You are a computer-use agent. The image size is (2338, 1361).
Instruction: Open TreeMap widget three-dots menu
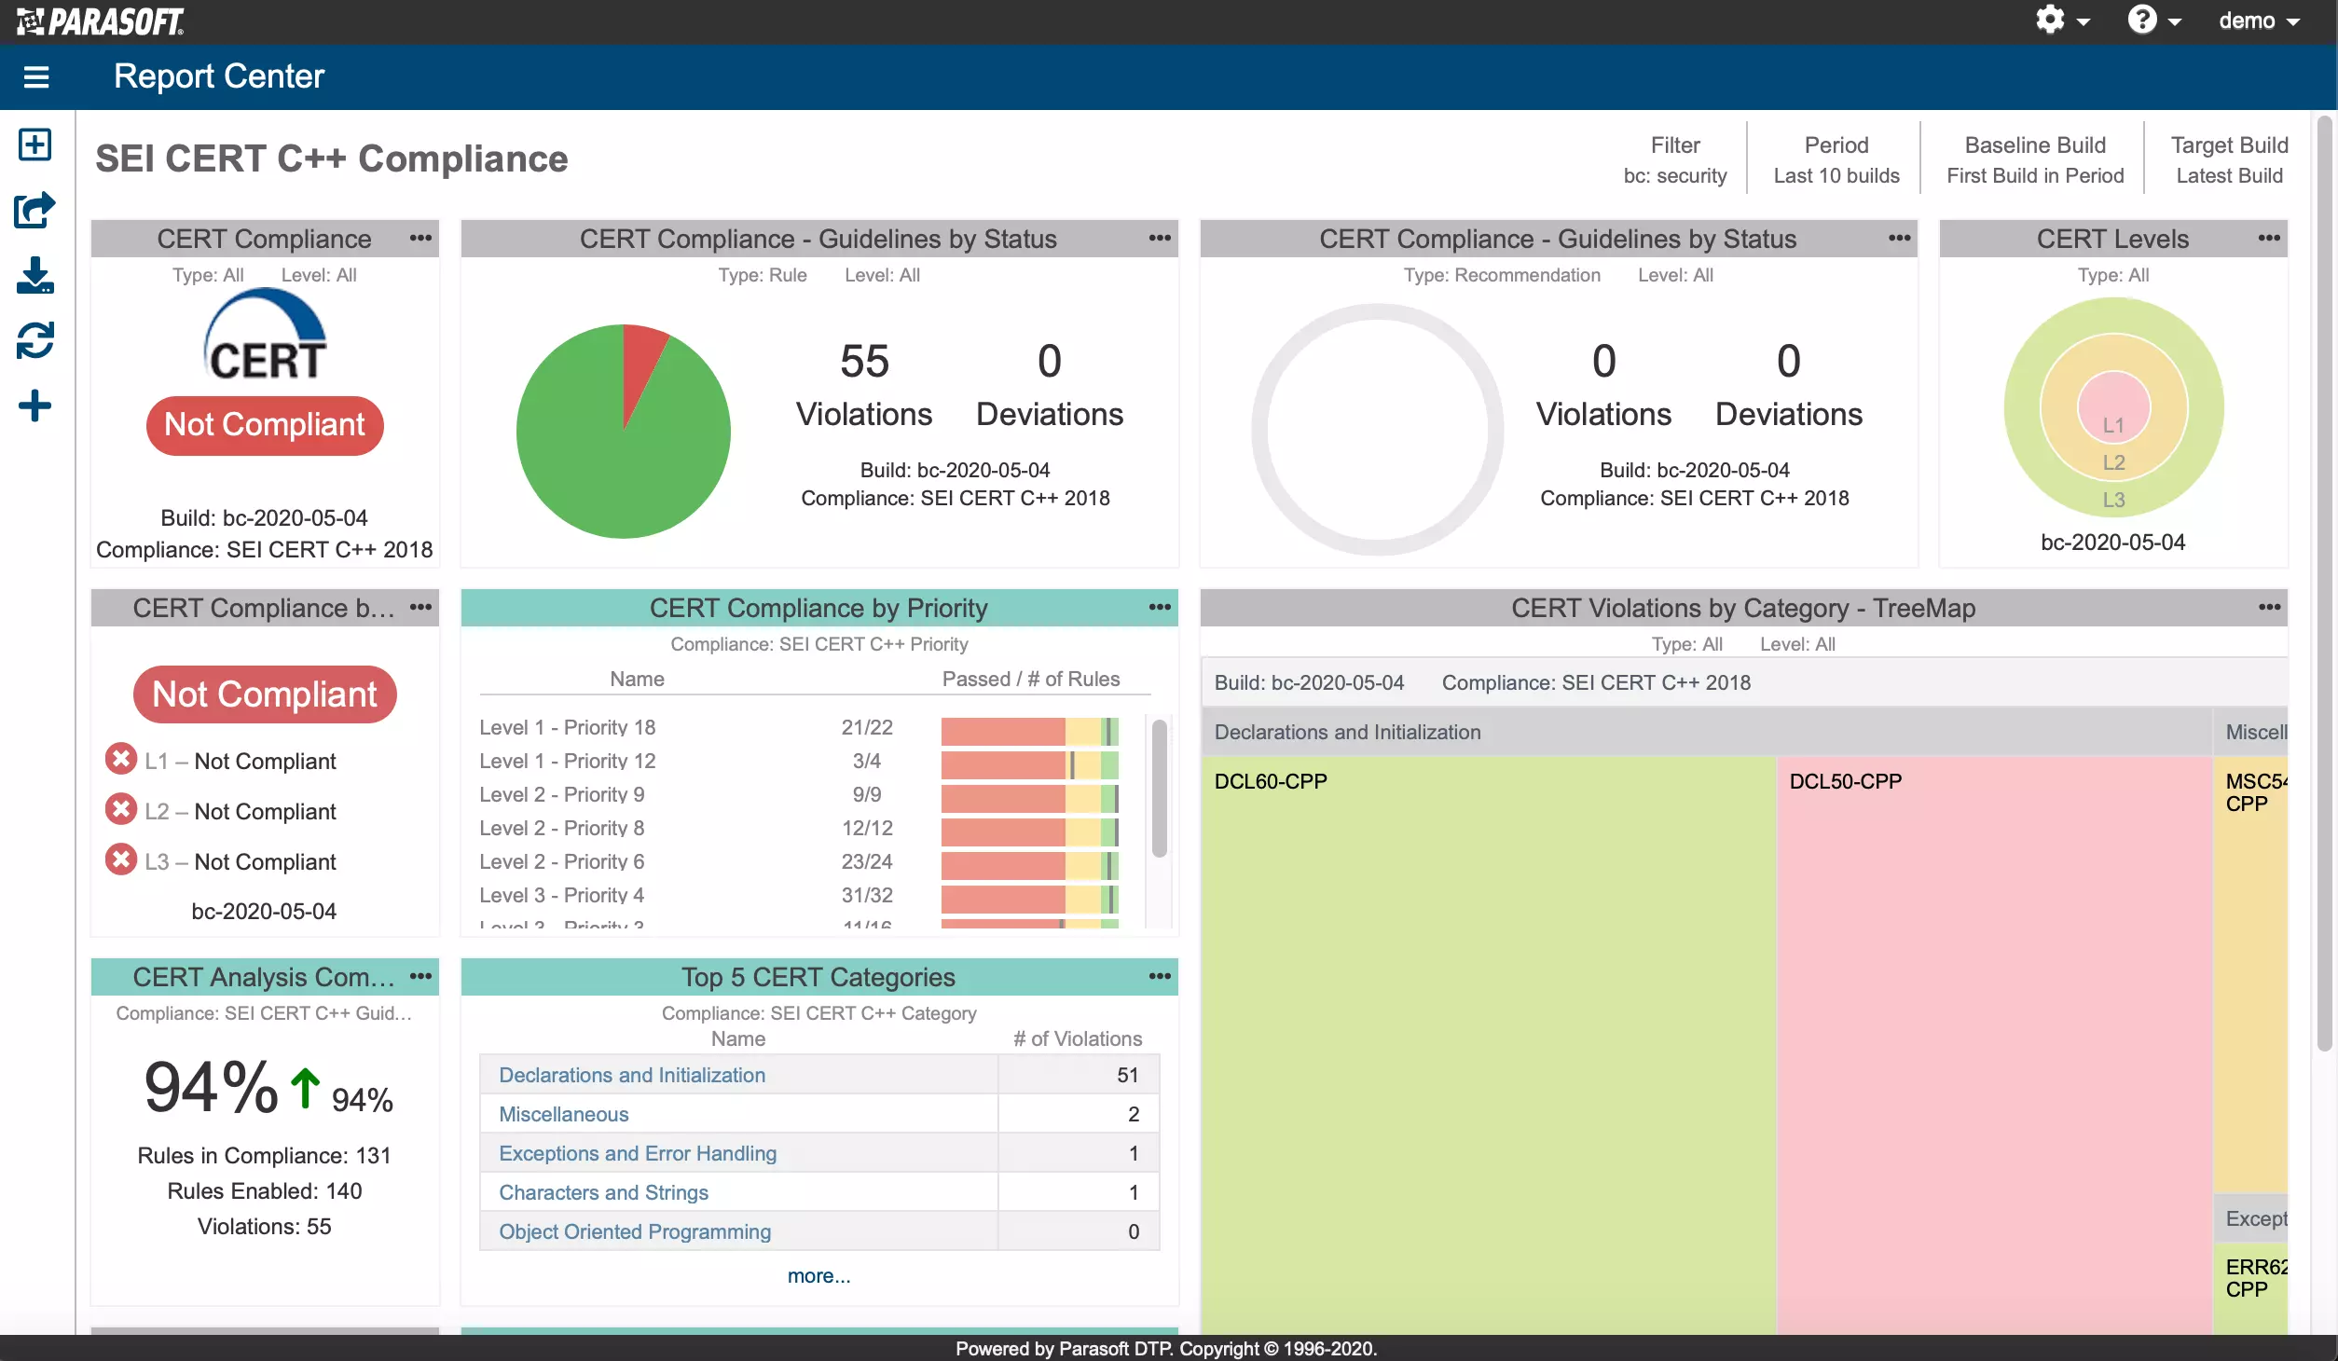click(2269, 608)
